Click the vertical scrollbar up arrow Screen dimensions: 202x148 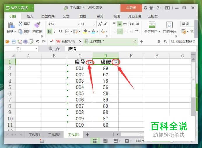(x=193, y=59)
